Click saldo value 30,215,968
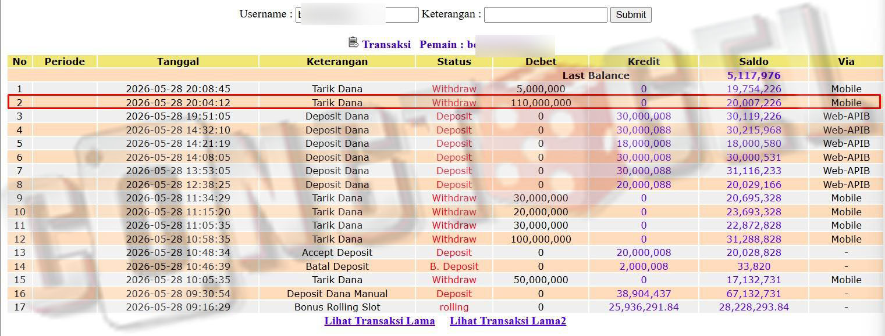Screen dimensions: 885x336 (754, 130)
